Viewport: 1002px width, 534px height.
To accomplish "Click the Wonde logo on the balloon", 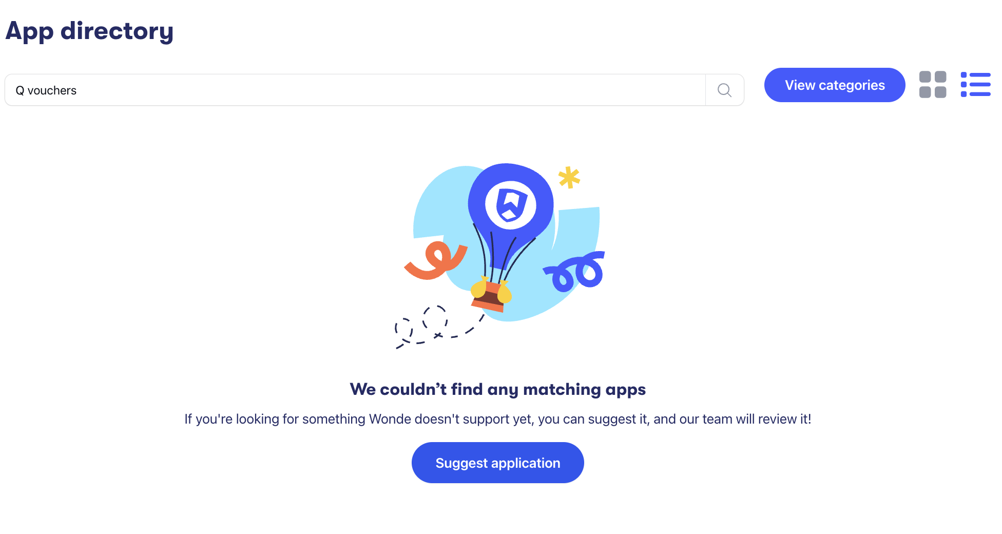I will point(511,205).
